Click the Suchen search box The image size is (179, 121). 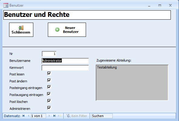pyautogui.click(x=102, y=116)
